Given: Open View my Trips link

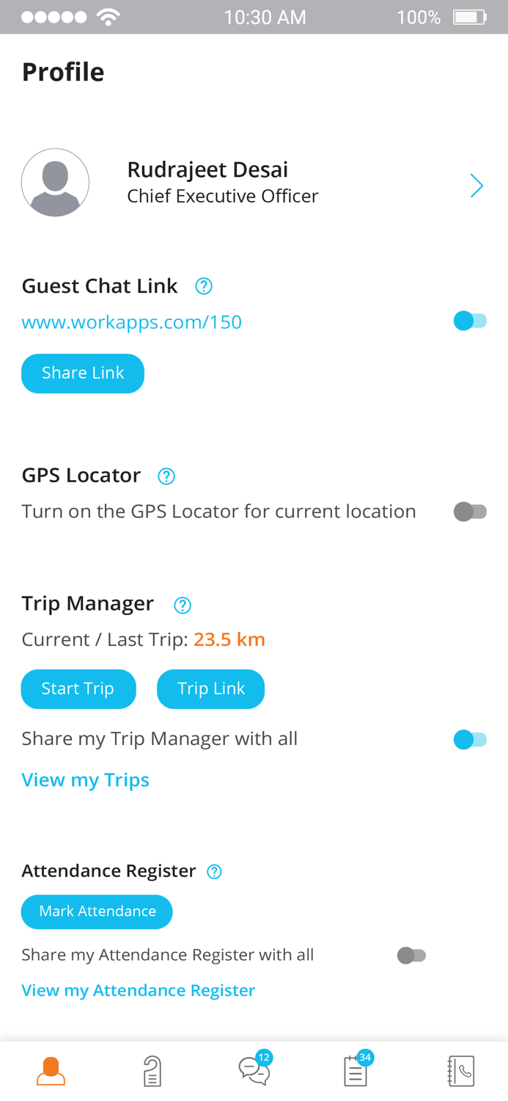Looking at the screenshot, I should [85, 780].
